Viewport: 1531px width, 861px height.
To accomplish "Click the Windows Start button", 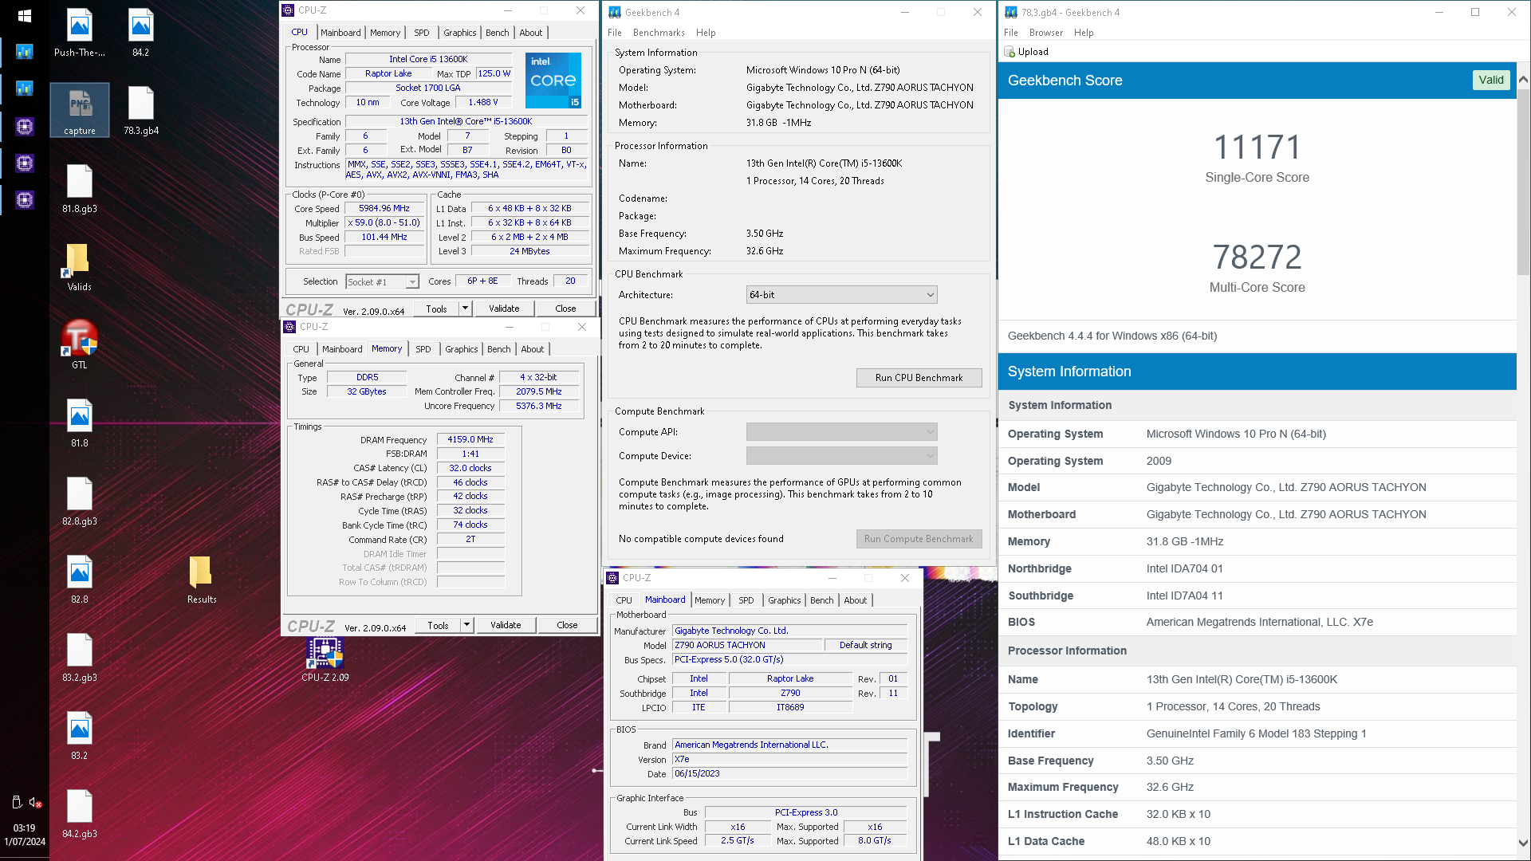I will (x=24, y=15).
